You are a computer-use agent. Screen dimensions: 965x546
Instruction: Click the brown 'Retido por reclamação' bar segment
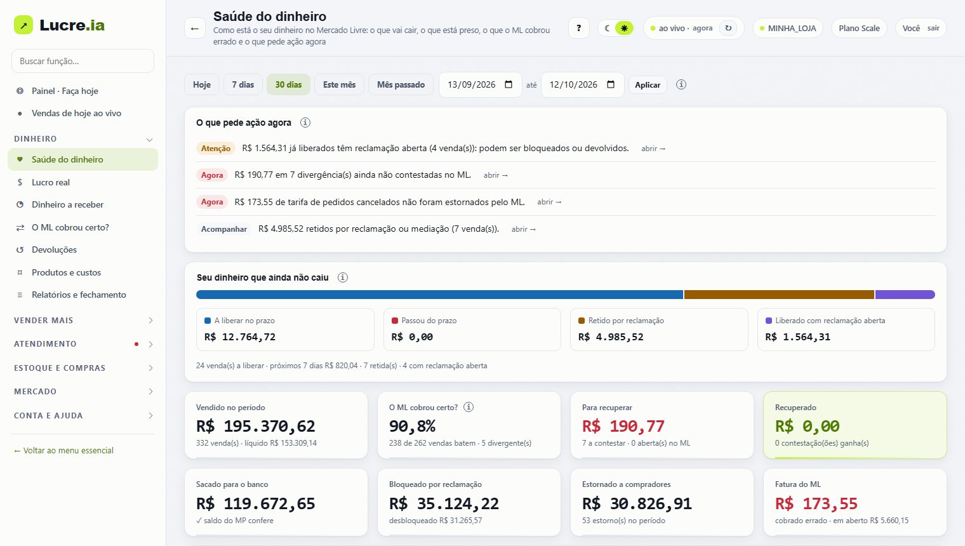pyautogui.click(x=779, y=295)
